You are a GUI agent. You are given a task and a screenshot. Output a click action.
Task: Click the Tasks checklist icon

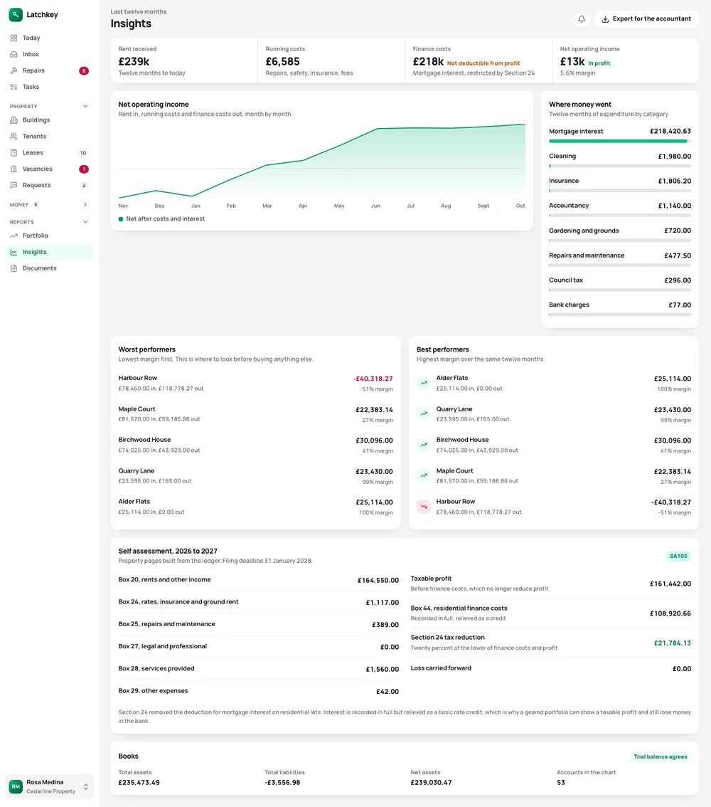14,87
